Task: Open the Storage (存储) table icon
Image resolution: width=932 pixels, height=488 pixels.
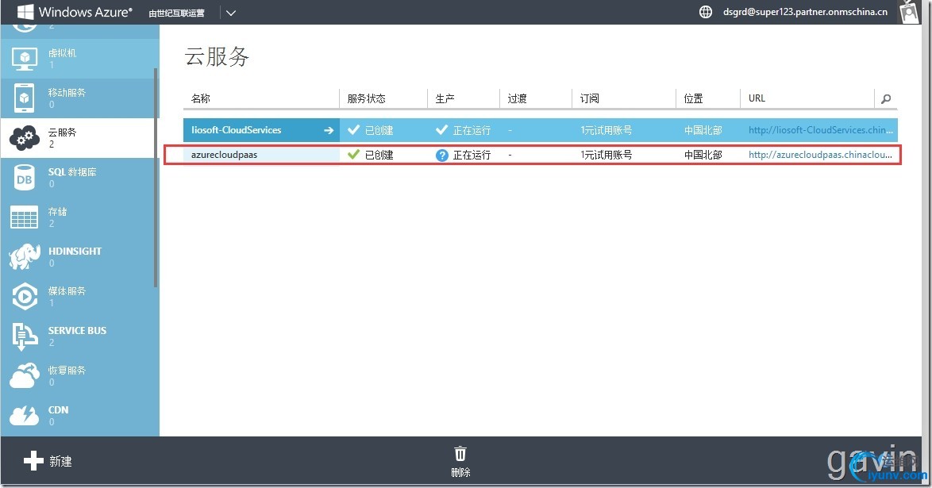Action: 25,217
